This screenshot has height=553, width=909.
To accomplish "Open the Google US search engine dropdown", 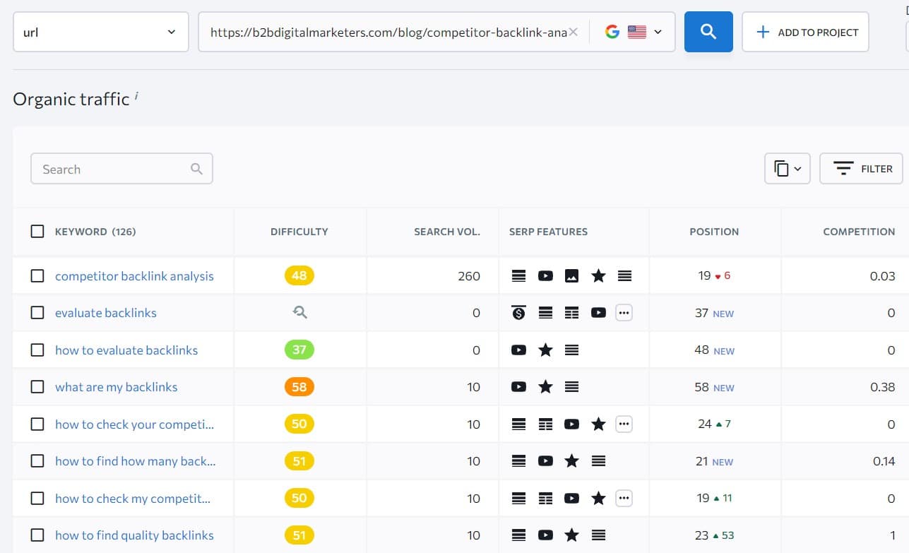I will click(x=634, y=32).
